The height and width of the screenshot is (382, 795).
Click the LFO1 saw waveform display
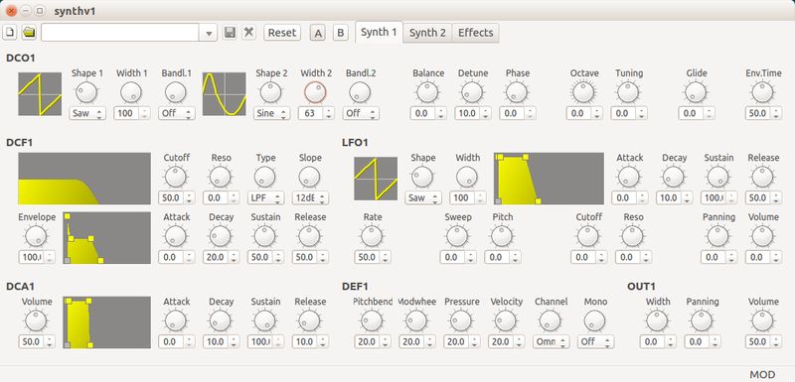376,179
